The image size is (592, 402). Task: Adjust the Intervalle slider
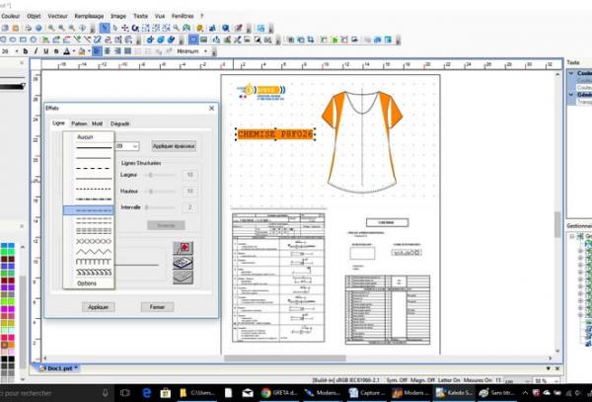pos(161,207)
